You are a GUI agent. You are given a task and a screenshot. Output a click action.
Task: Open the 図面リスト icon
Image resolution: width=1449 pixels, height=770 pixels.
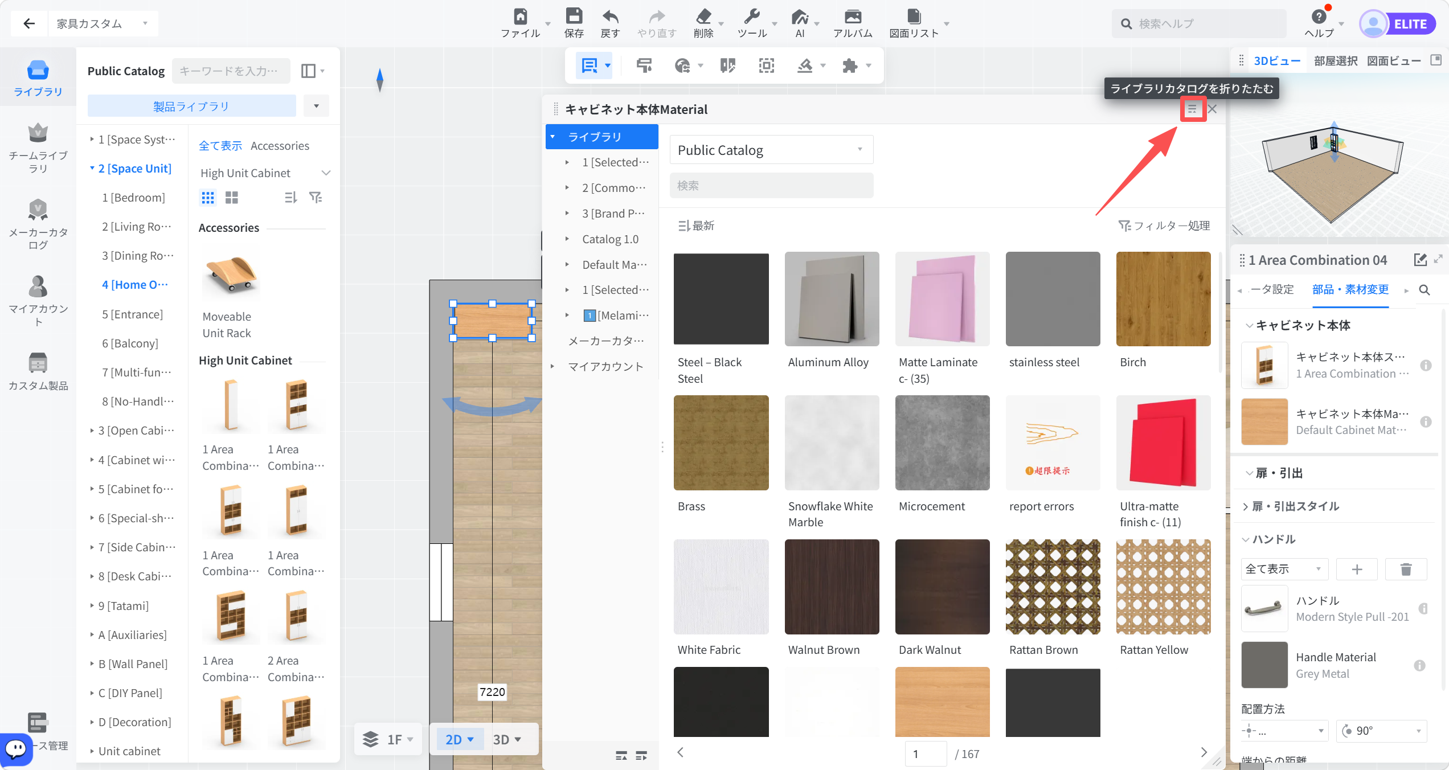(914, 17)
